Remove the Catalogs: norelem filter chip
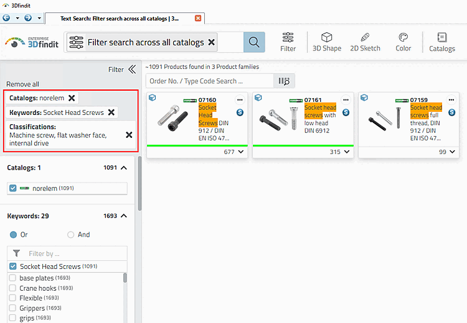The image size is (467, 323). tap(72, 98)
